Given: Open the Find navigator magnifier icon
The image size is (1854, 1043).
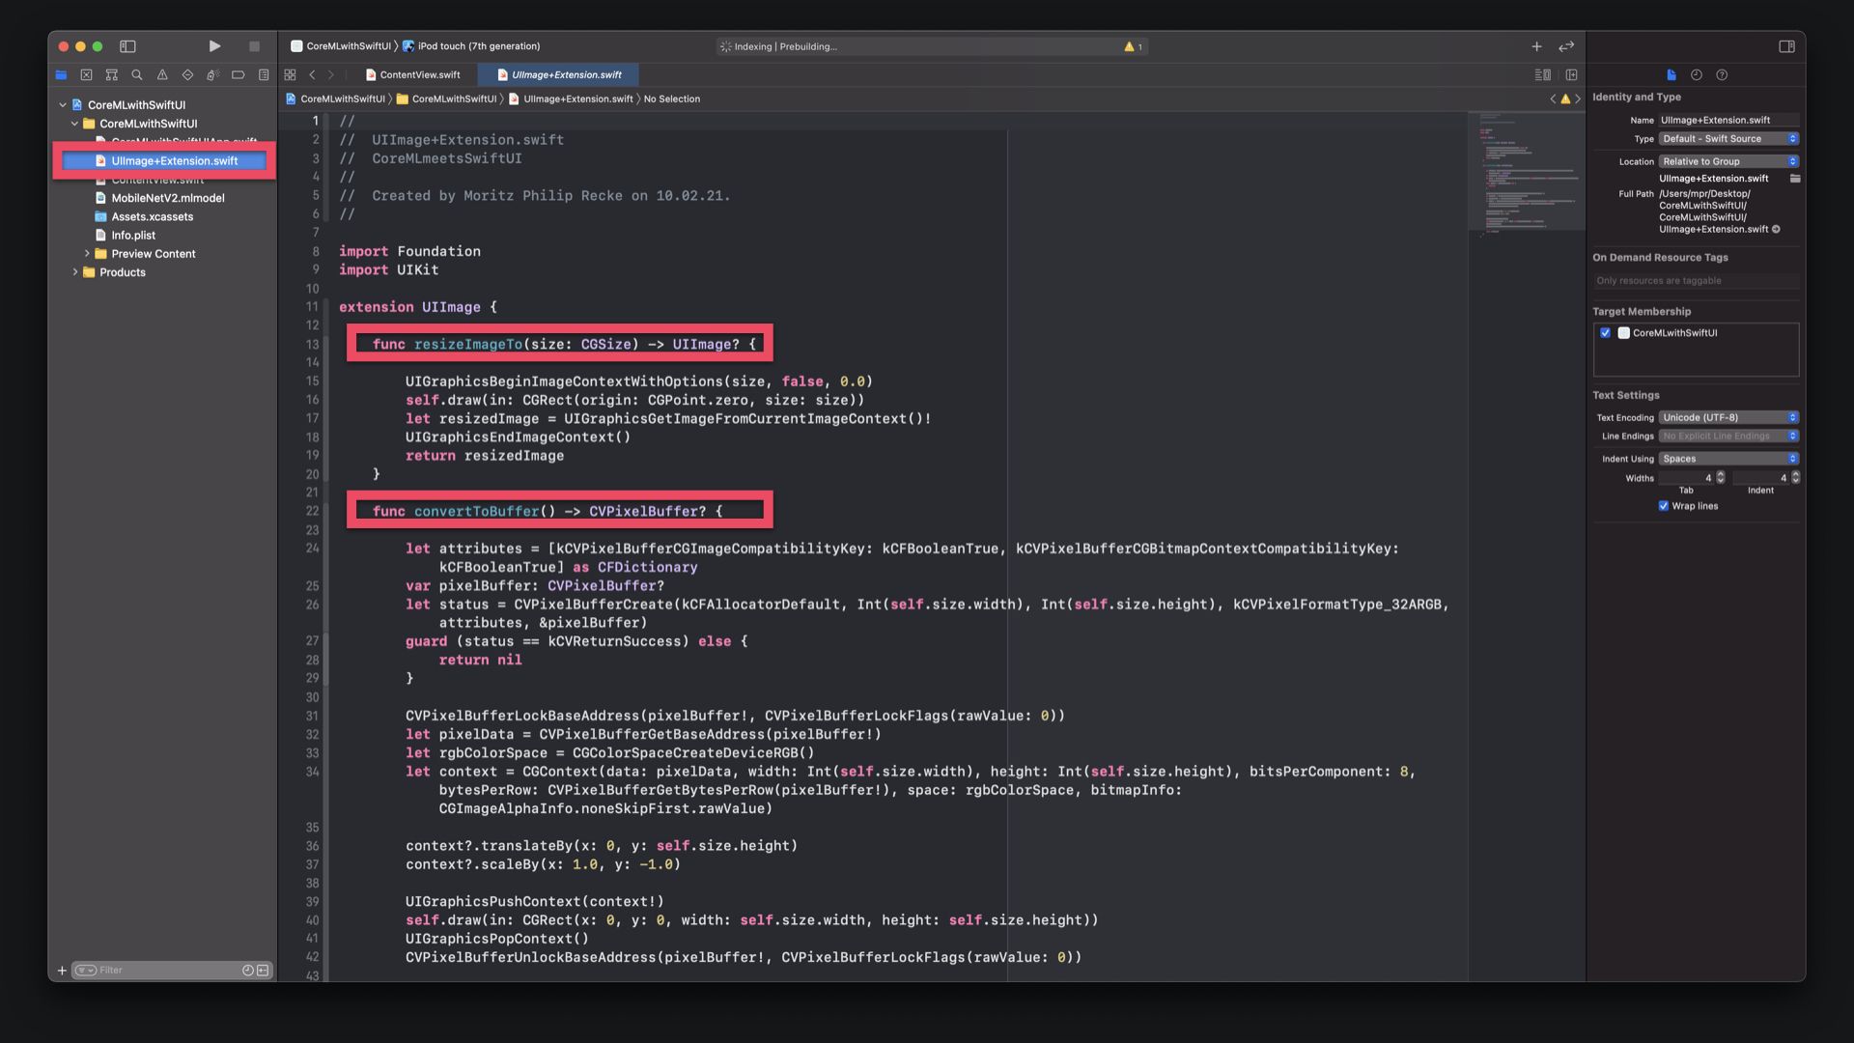Looking at the screenshot, I should 137,74.
